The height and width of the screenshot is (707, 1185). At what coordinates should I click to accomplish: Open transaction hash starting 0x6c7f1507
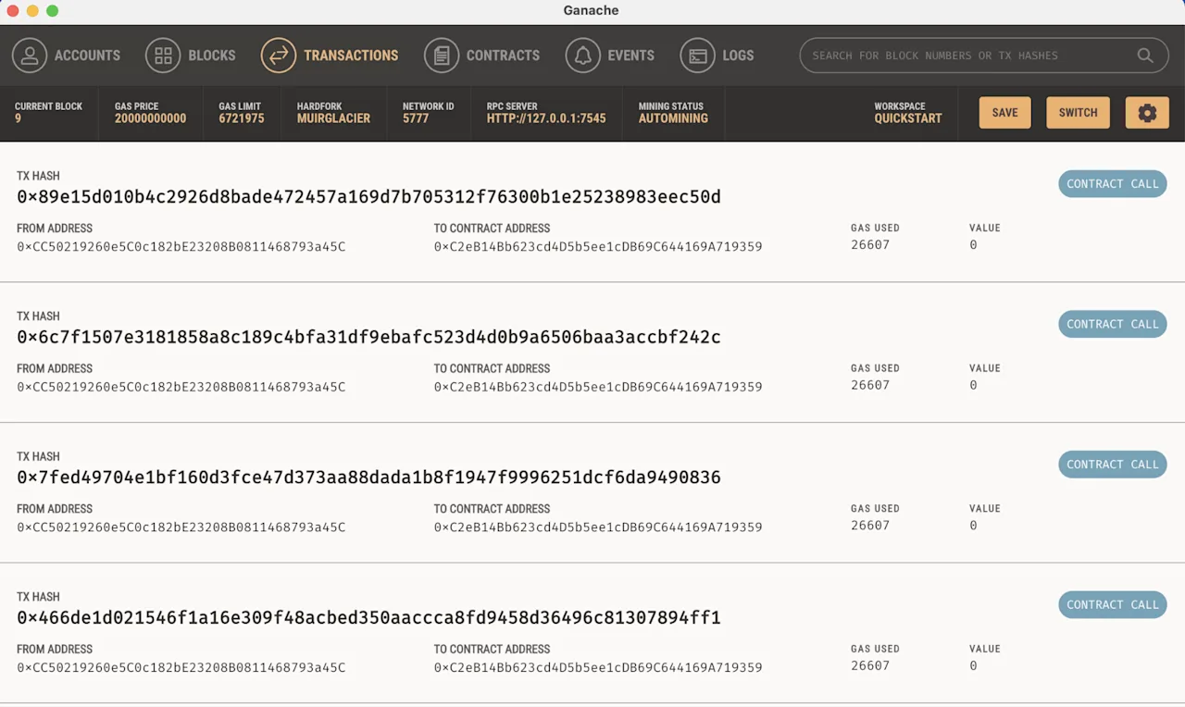pos(368,338)
